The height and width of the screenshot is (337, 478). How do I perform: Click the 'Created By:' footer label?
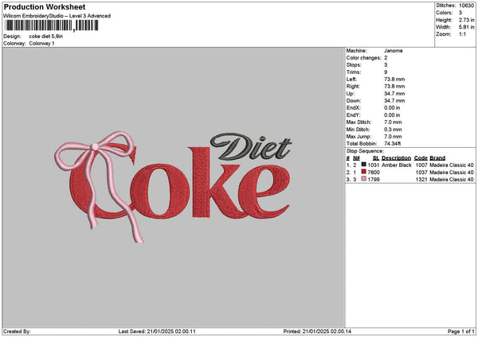pos(17,331)
